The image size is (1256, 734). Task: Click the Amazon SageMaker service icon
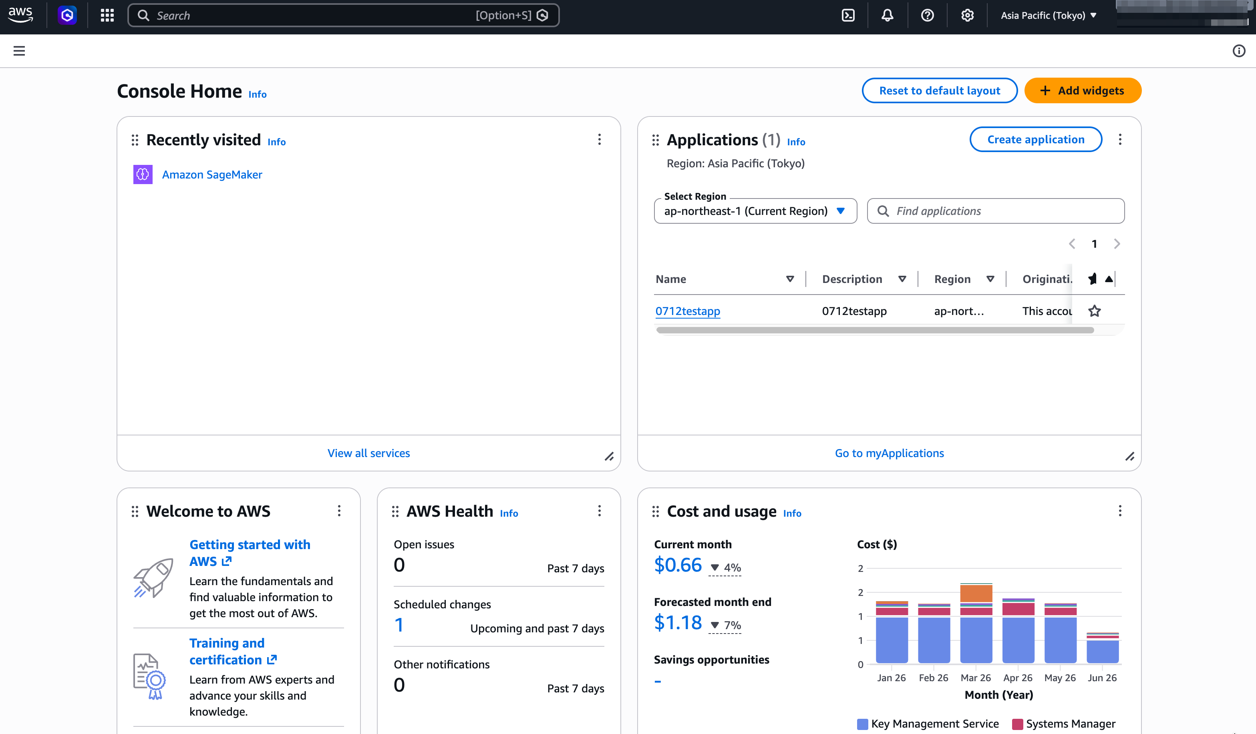(143, 174)
